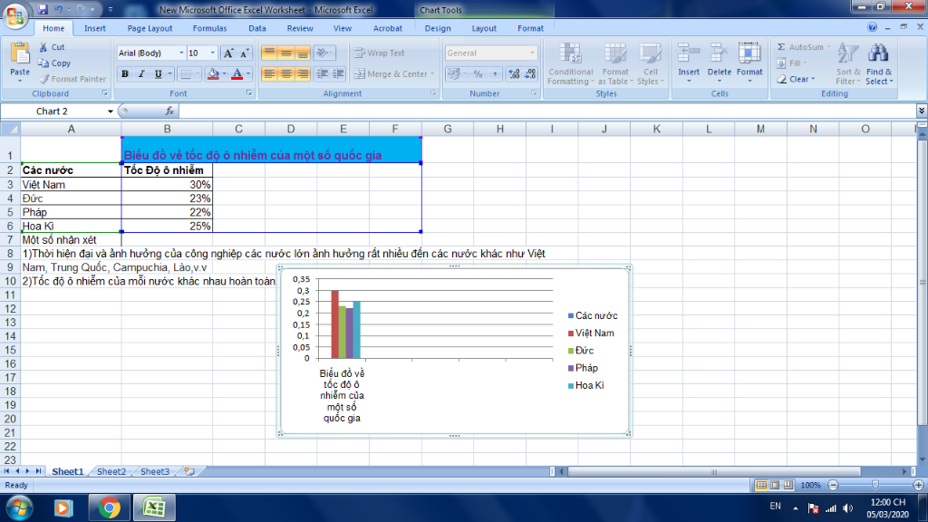Click the Office Button logo
This screenshot has width=928, height=522.
point(16,16)
